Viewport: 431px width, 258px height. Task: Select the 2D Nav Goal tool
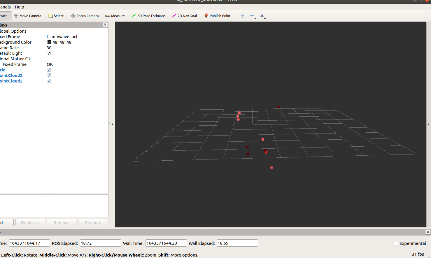coord(184,16)
